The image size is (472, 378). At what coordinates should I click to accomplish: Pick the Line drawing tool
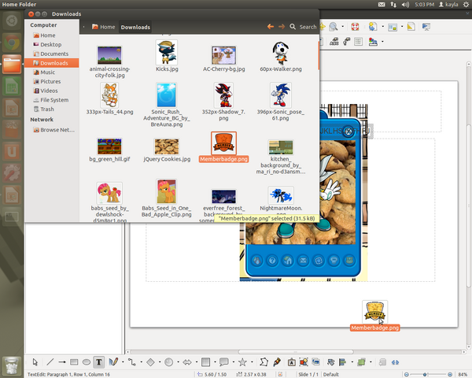50,362
